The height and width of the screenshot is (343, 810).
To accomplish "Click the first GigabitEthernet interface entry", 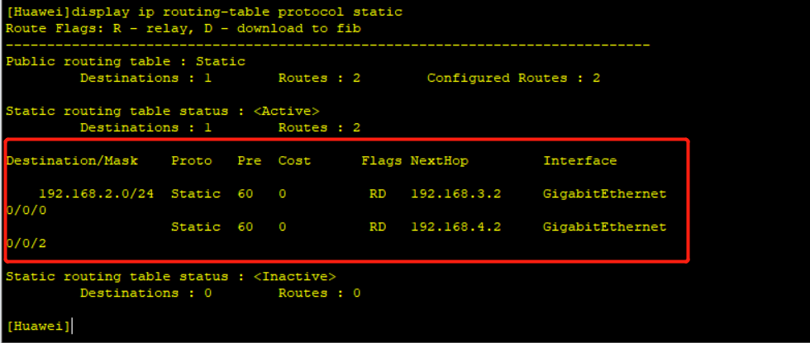I will [x=605, y=194].
